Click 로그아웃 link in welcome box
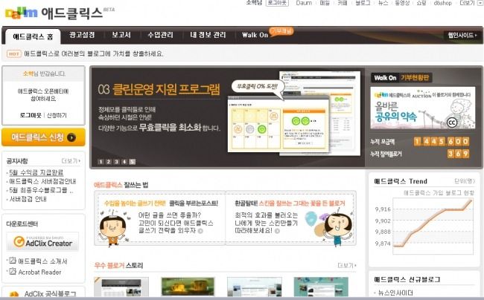The width and height of the screenshot is (484, 300). (31, 115)
